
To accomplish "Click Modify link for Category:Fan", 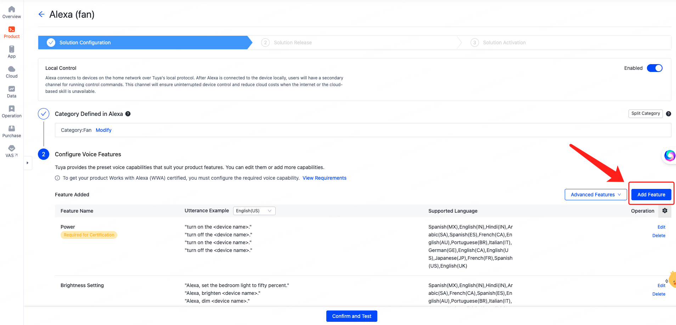I will click(103, 130).
